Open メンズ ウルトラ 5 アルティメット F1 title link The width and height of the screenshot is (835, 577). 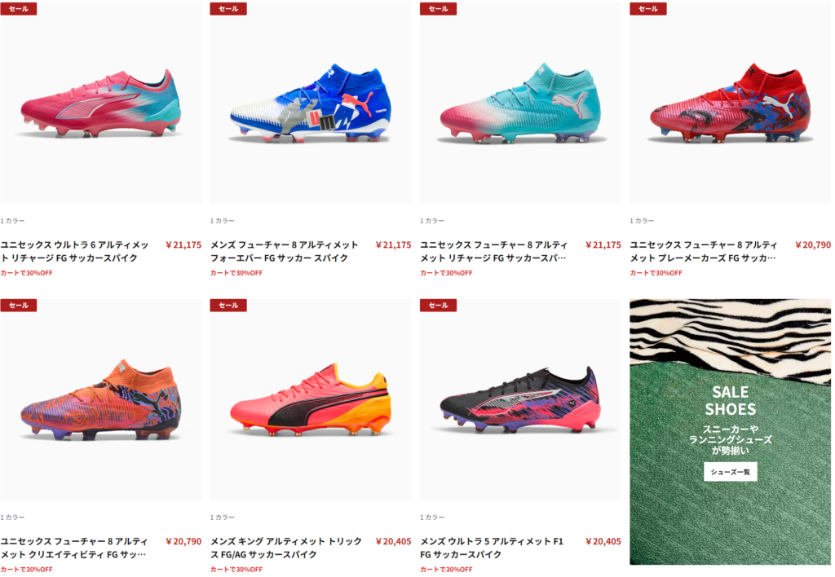coord(492,548)
